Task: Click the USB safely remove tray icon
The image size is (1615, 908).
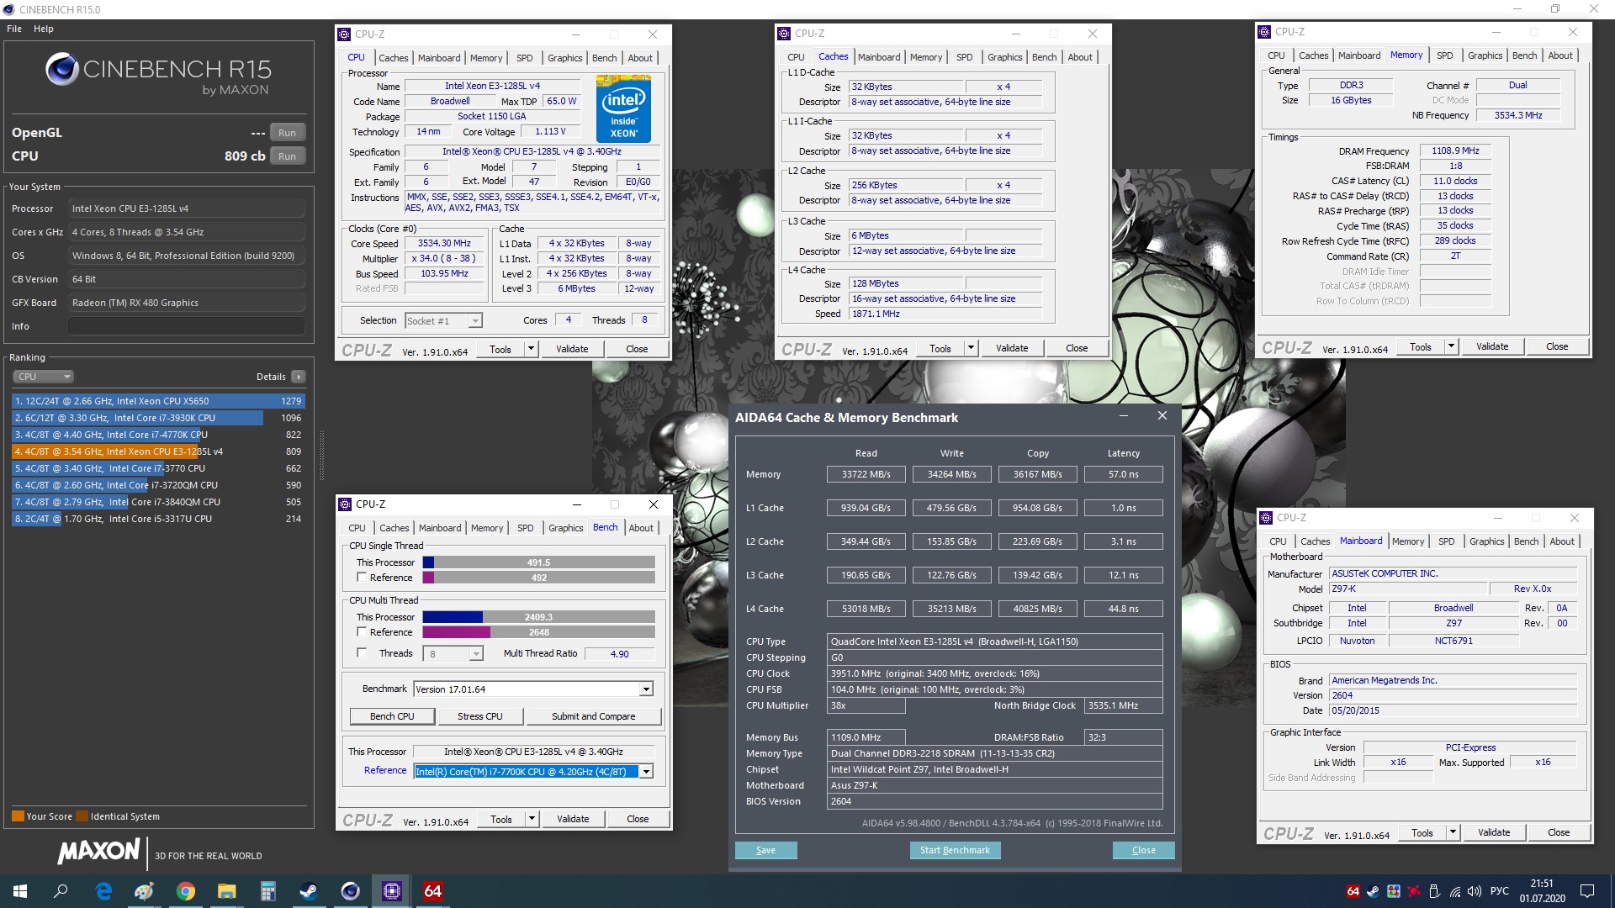Action: 1434,891
